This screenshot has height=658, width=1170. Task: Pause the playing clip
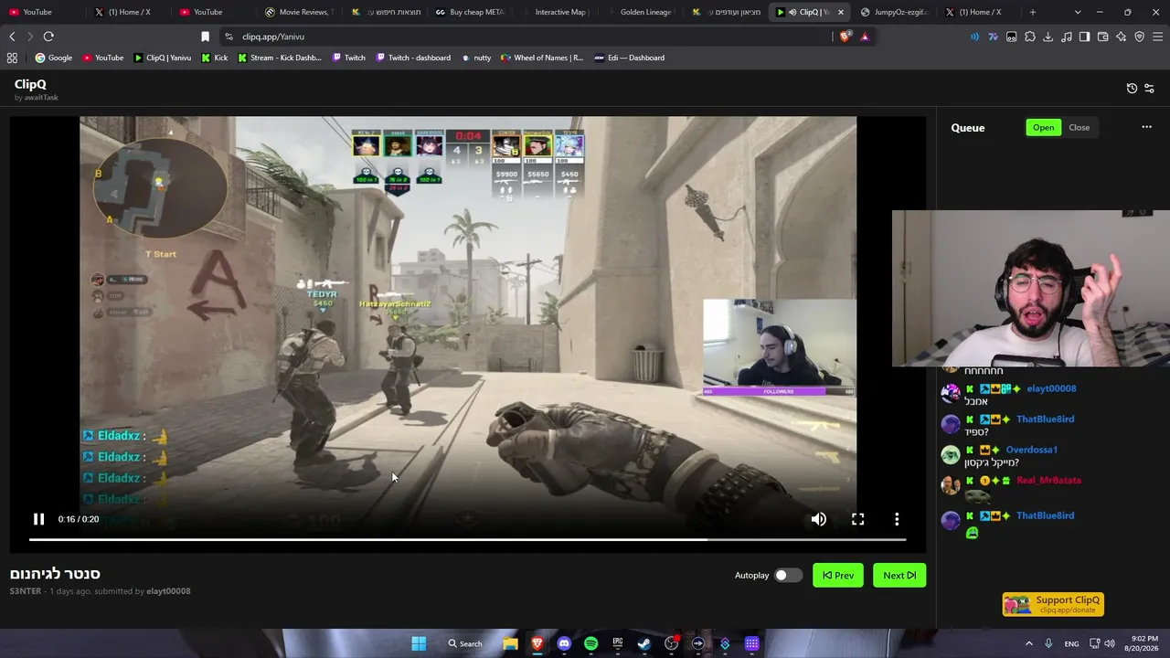38,519
